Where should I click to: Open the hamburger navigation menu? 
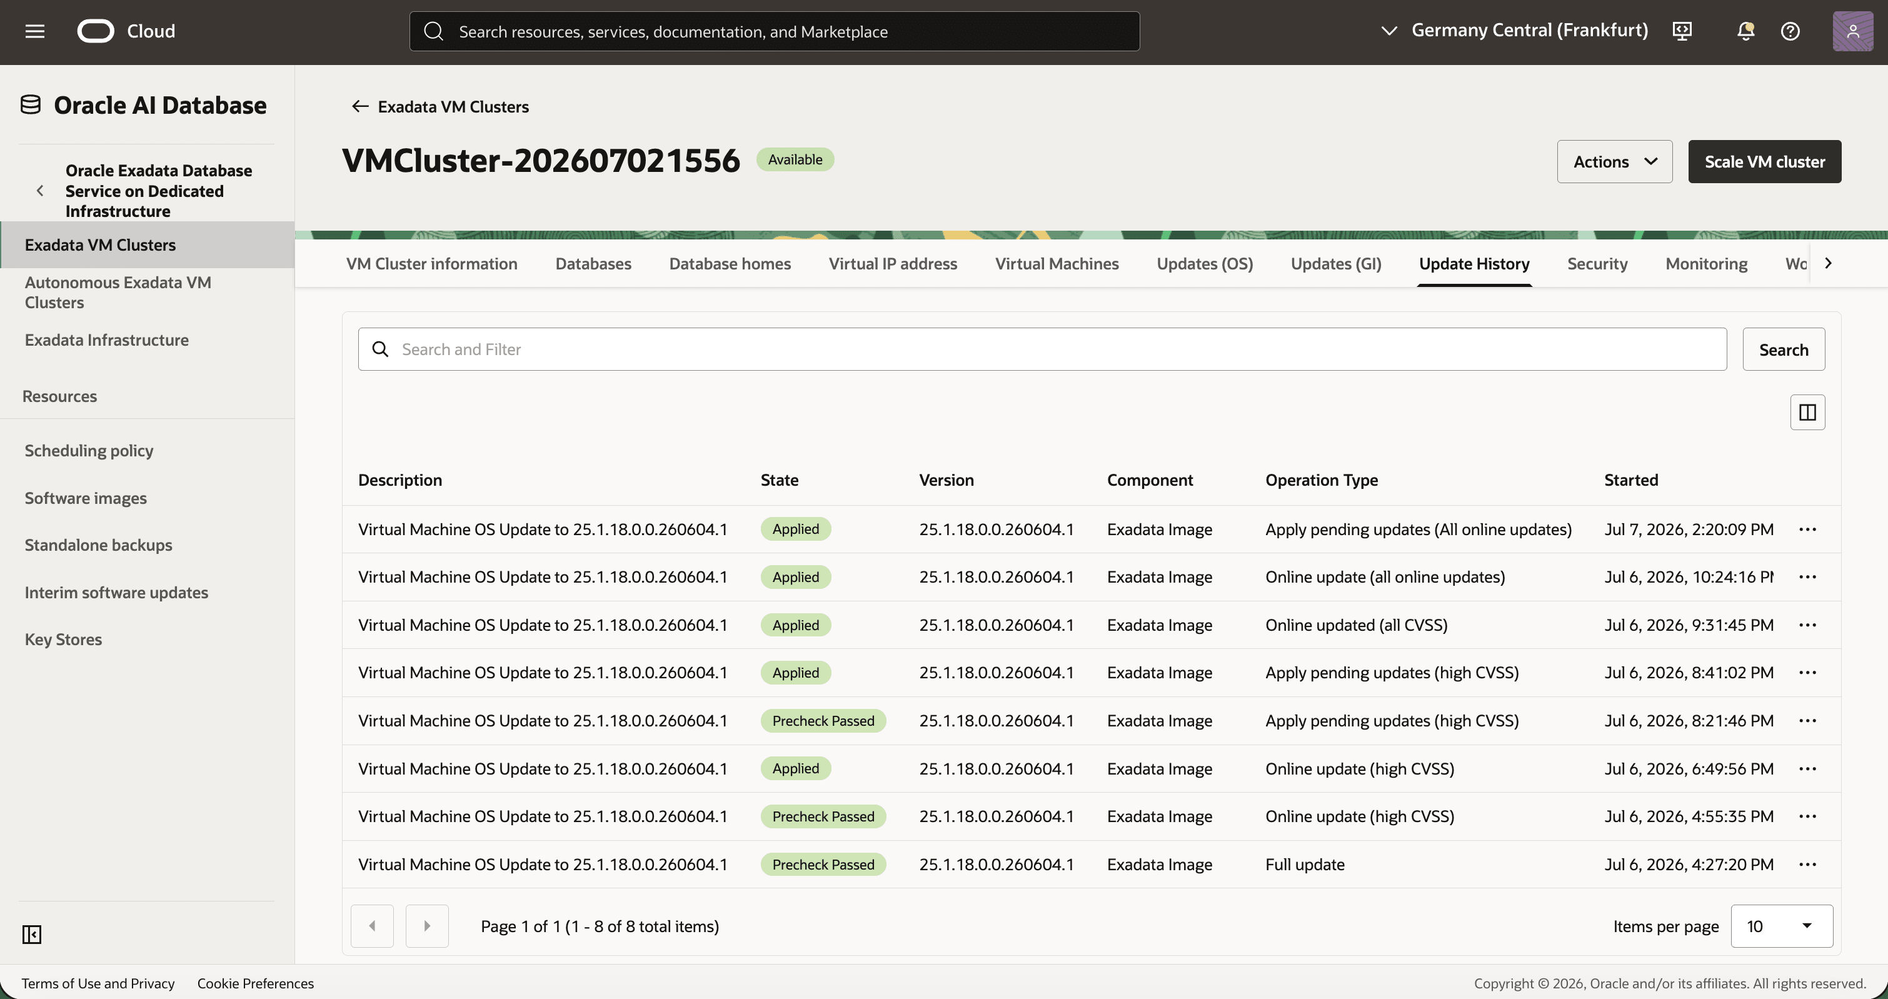[34, 31]
